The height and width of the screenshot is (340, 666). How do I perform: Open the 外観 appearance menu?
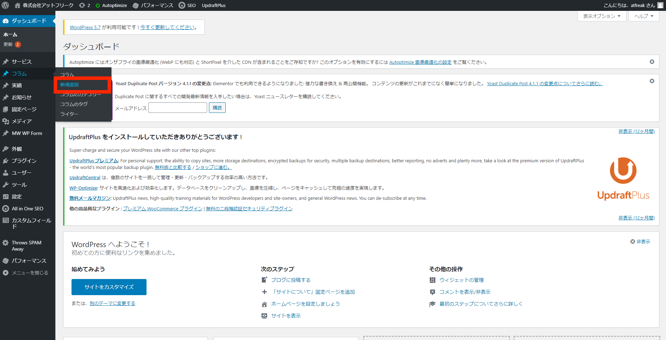28,149
